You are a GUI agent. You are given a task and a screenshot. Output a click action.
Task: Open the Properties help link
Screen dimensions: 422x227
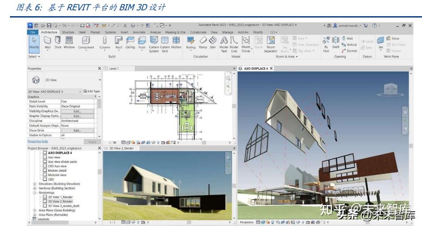[38, 141]
